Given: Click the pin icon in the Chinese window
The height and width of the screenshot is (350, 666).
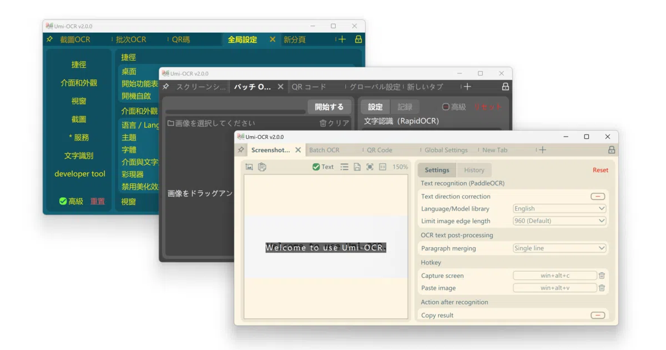Looking at the screenshot, I should click(49, 39).
